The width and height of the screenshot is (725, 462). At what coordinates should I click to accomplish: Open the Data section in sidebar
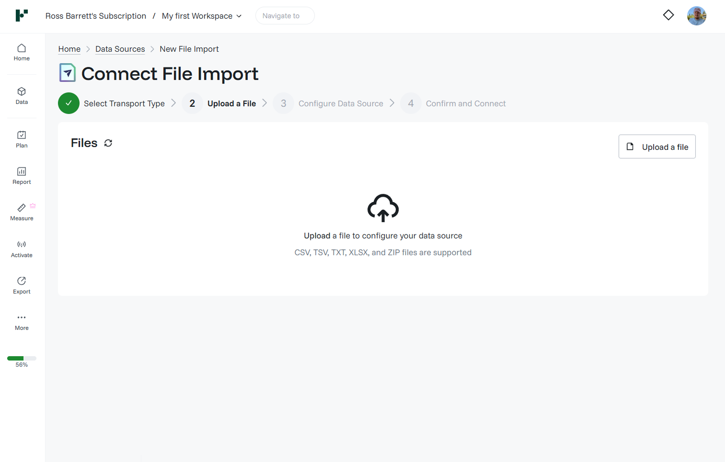point(22,96)
